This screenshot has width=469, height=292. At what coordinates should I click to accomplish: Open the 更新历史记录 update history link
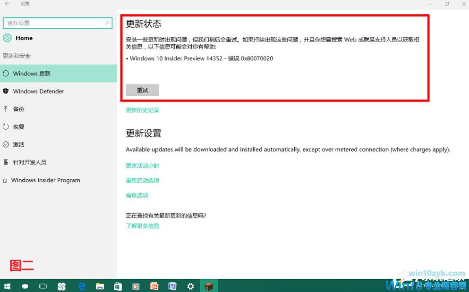pyautogui.click(x=142, y=109)
